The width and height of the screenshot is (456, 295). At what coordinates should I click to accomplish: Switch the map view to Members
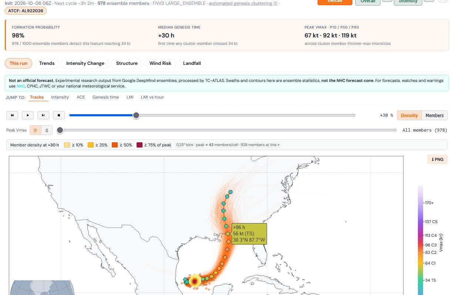coord(434,115)
